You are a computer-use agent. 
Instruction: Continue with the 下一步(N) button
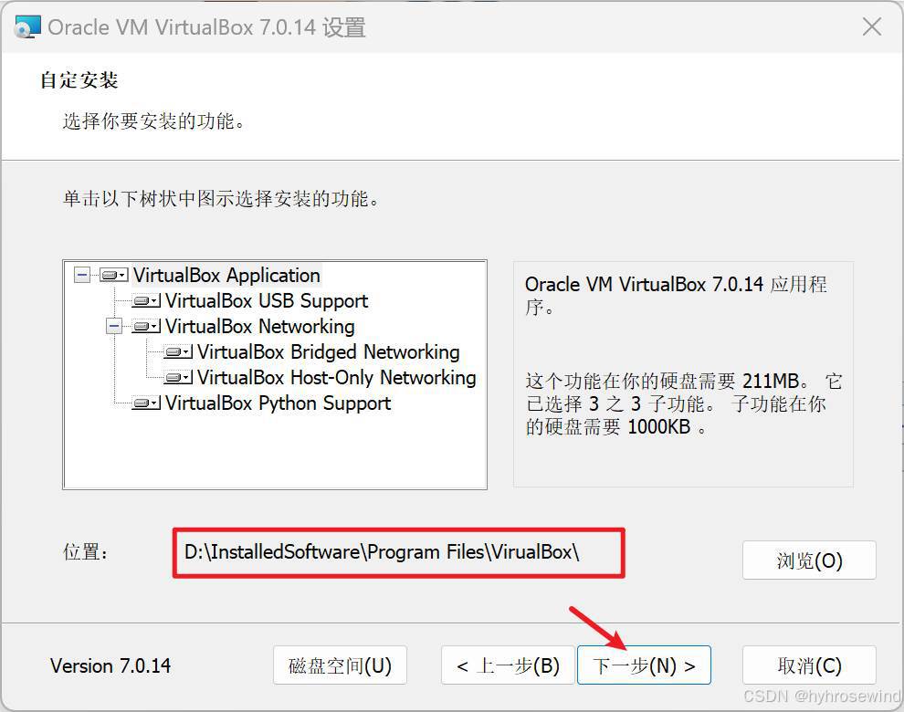point(644,665)
